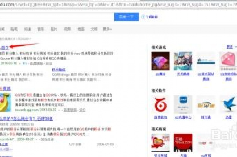This screenshot has height=157, width=237.
Task: Switch to the 贴吧 search tab
Action: click(x=14, y=29)
